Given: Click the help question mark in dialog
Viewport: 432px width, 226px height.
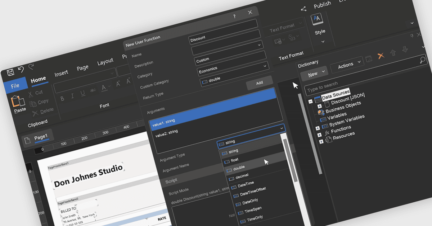Looking at the screenshot, I should [x=234, y=17].
